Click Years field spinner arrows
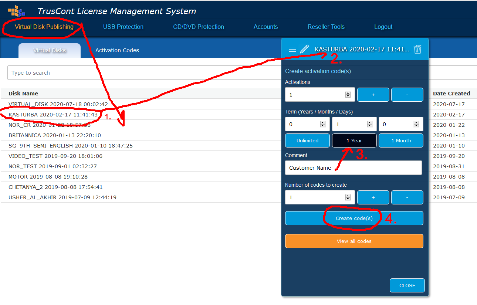The height and width of the screenshot is (305, 477). [x=322, y=124]
